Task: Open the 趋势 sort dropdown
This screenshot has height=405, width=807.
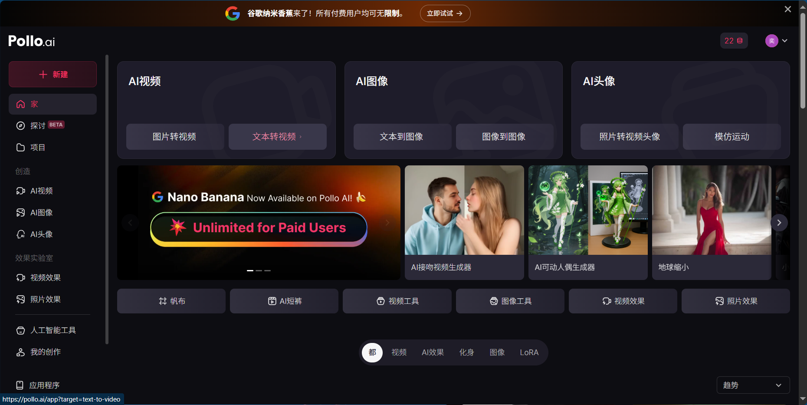Action: [x=753, y=385]
